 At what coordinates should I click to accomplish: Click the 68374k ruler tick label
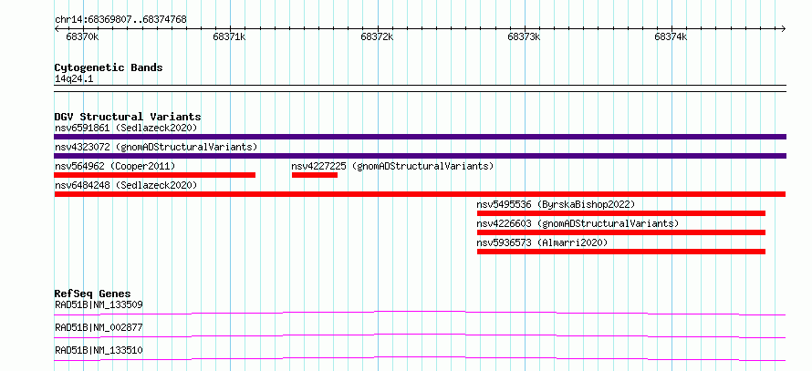[671, 36]
